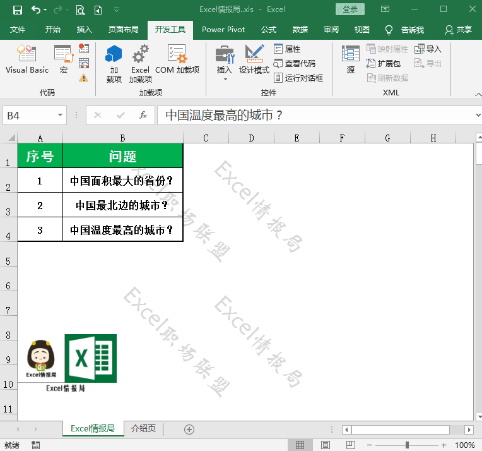The image size is (482, 451).
Task: Click the formula bar text field
Action: pyautogui.click(x=315, y=115)
